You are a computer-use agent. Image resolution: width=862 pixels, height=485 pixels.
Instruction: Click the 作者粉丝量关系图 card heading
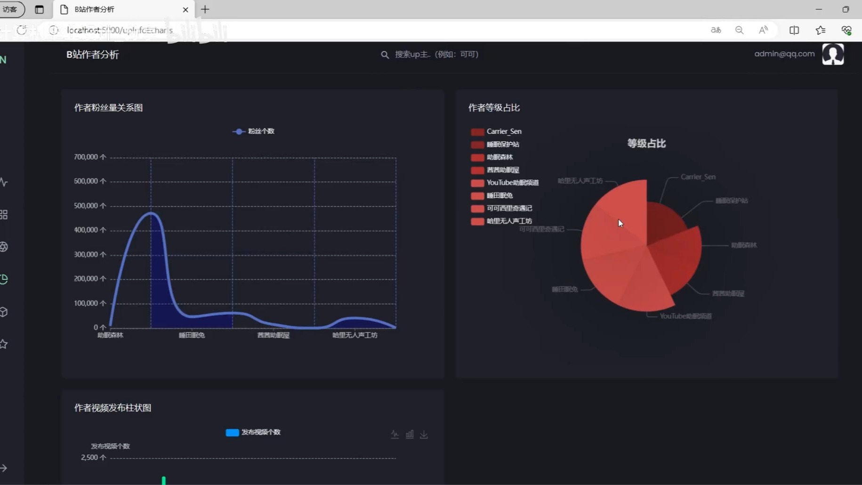108,108
